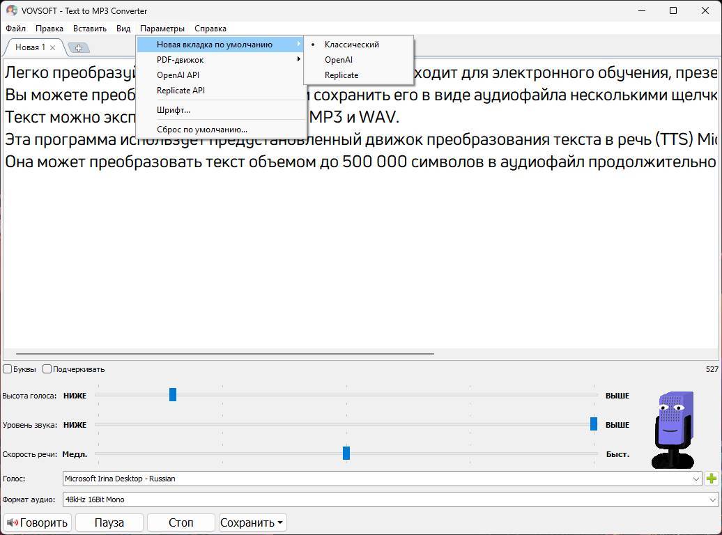Screen dimensions: 722x535
Task: Close the "Новая 1" tab with its X icon
Action: point(53,47)
